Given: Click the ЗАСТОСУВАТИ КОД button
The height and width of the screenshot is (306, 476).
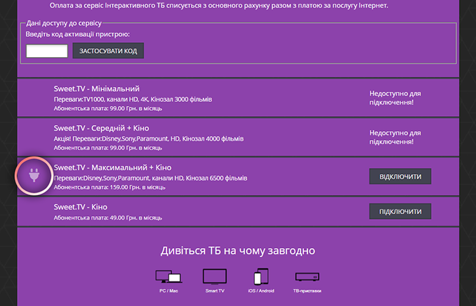Looking at the screenshot, I should point(108,51).
